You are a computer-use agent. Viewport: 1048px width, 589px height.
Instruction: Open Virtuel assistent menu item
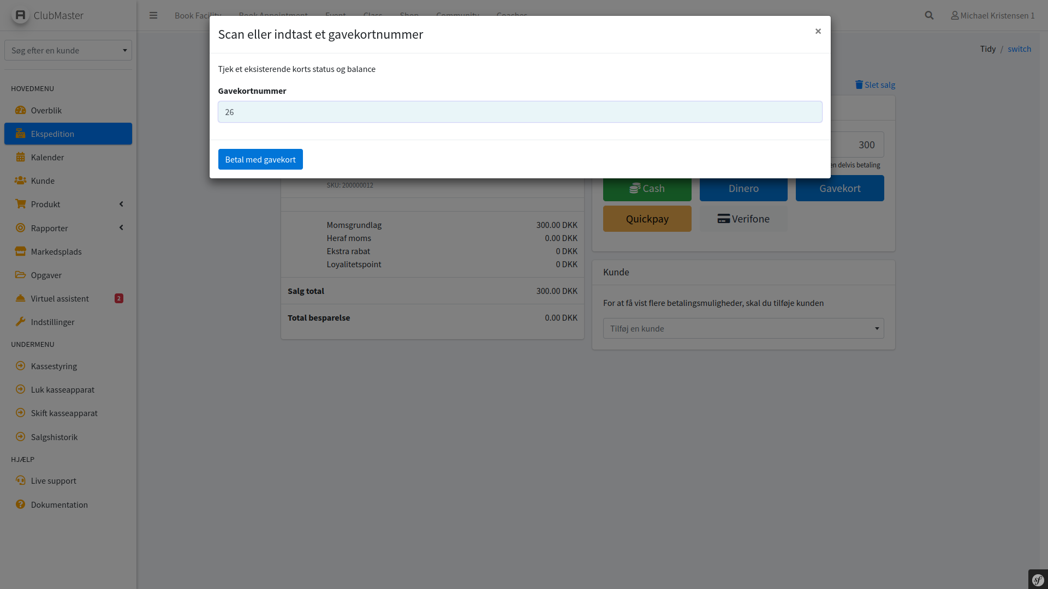point(59,298)
